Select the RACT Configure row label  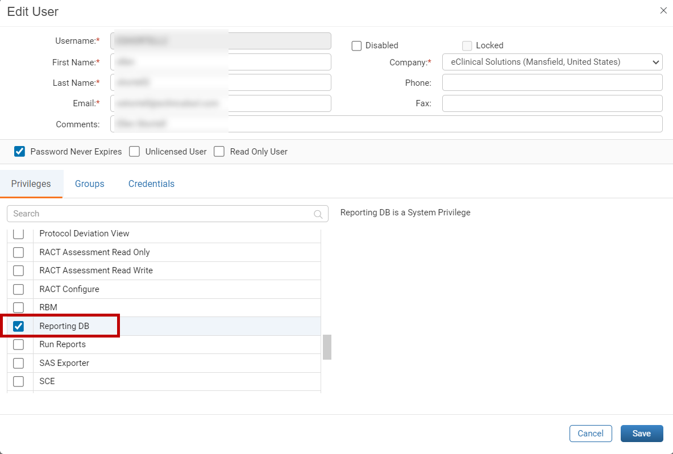point(69,289)
